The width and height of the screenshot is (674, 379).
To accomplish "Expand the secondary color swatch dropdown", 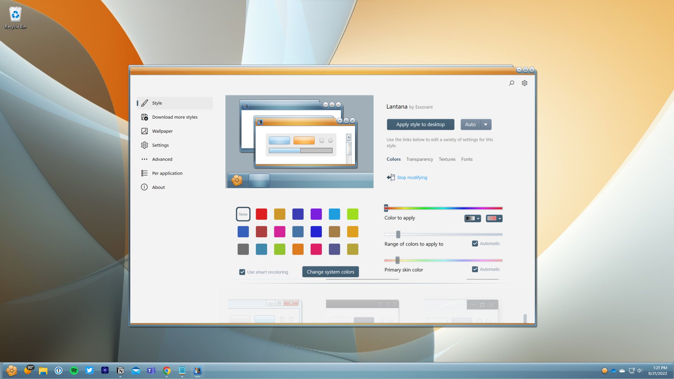I will [500, 218].
